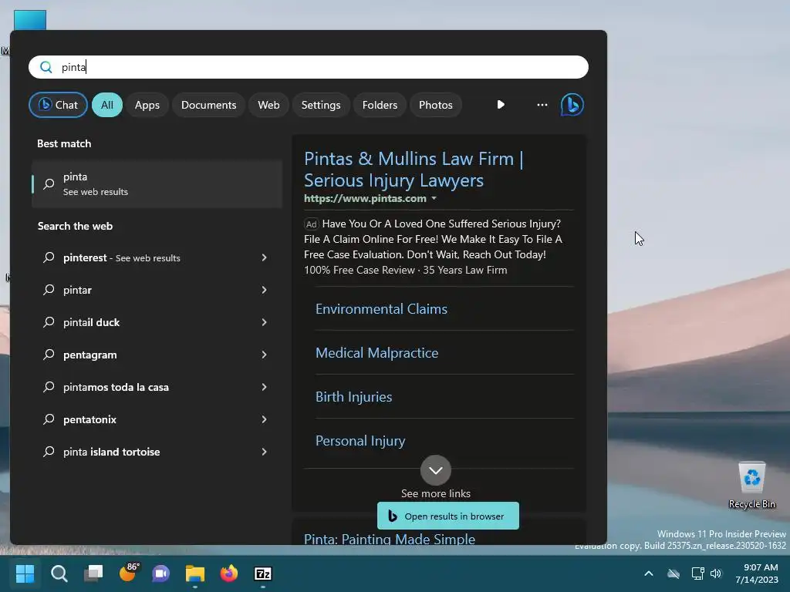Switch to the Settings filter tab
Image resolution: width=790 pixels, height=592 pixels.
(x=321, y=105)
